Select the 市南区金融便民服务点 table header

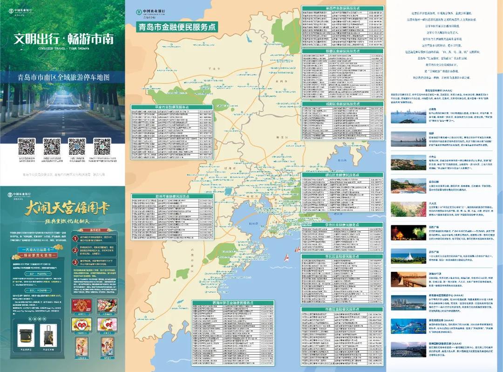point(343,310)
